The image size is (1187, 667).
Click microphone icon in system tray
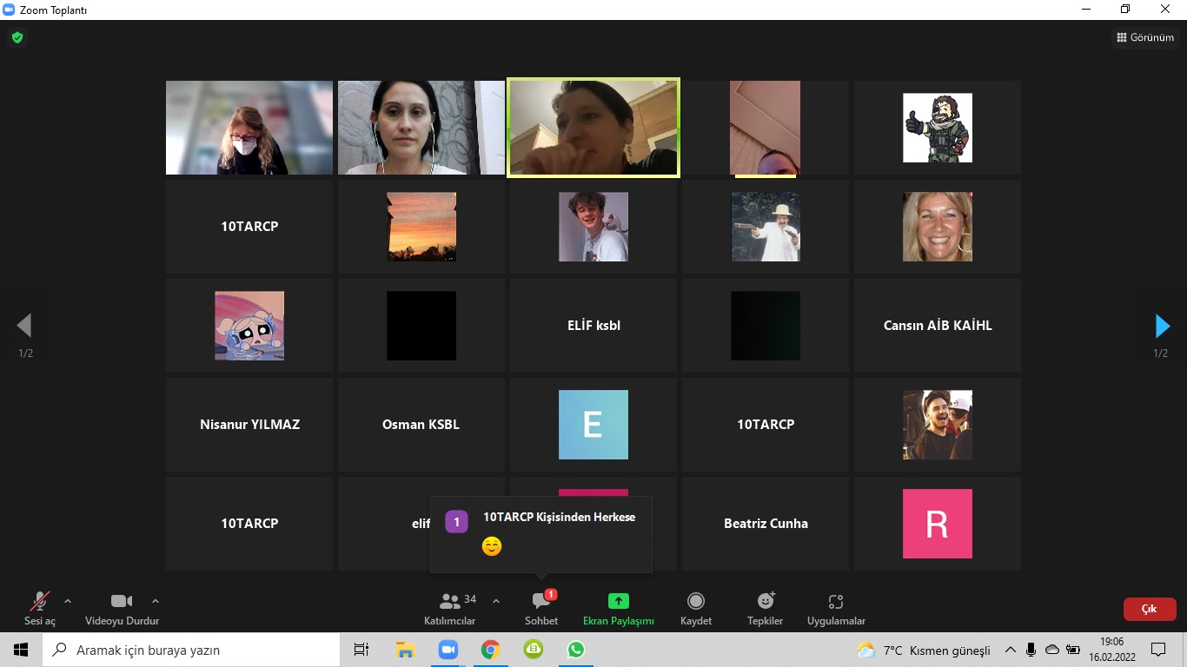pyautogui.click(x=1031, y=650)
